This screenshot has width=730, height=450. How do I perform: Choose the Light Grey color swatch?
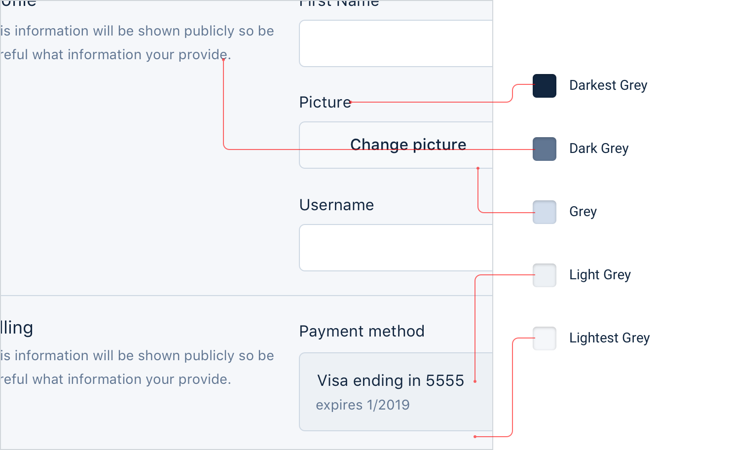(545, 275)
